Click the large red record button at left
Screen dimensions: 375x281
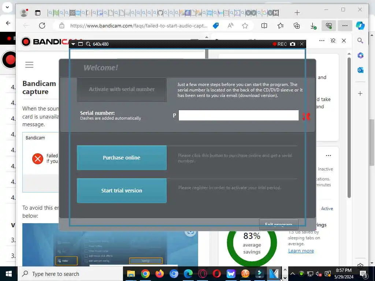pyautogui.click(x=10, y=60)
